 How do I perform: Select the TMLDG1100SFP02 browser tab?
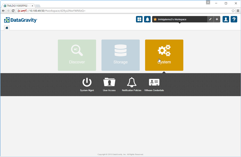coord(18,6)
